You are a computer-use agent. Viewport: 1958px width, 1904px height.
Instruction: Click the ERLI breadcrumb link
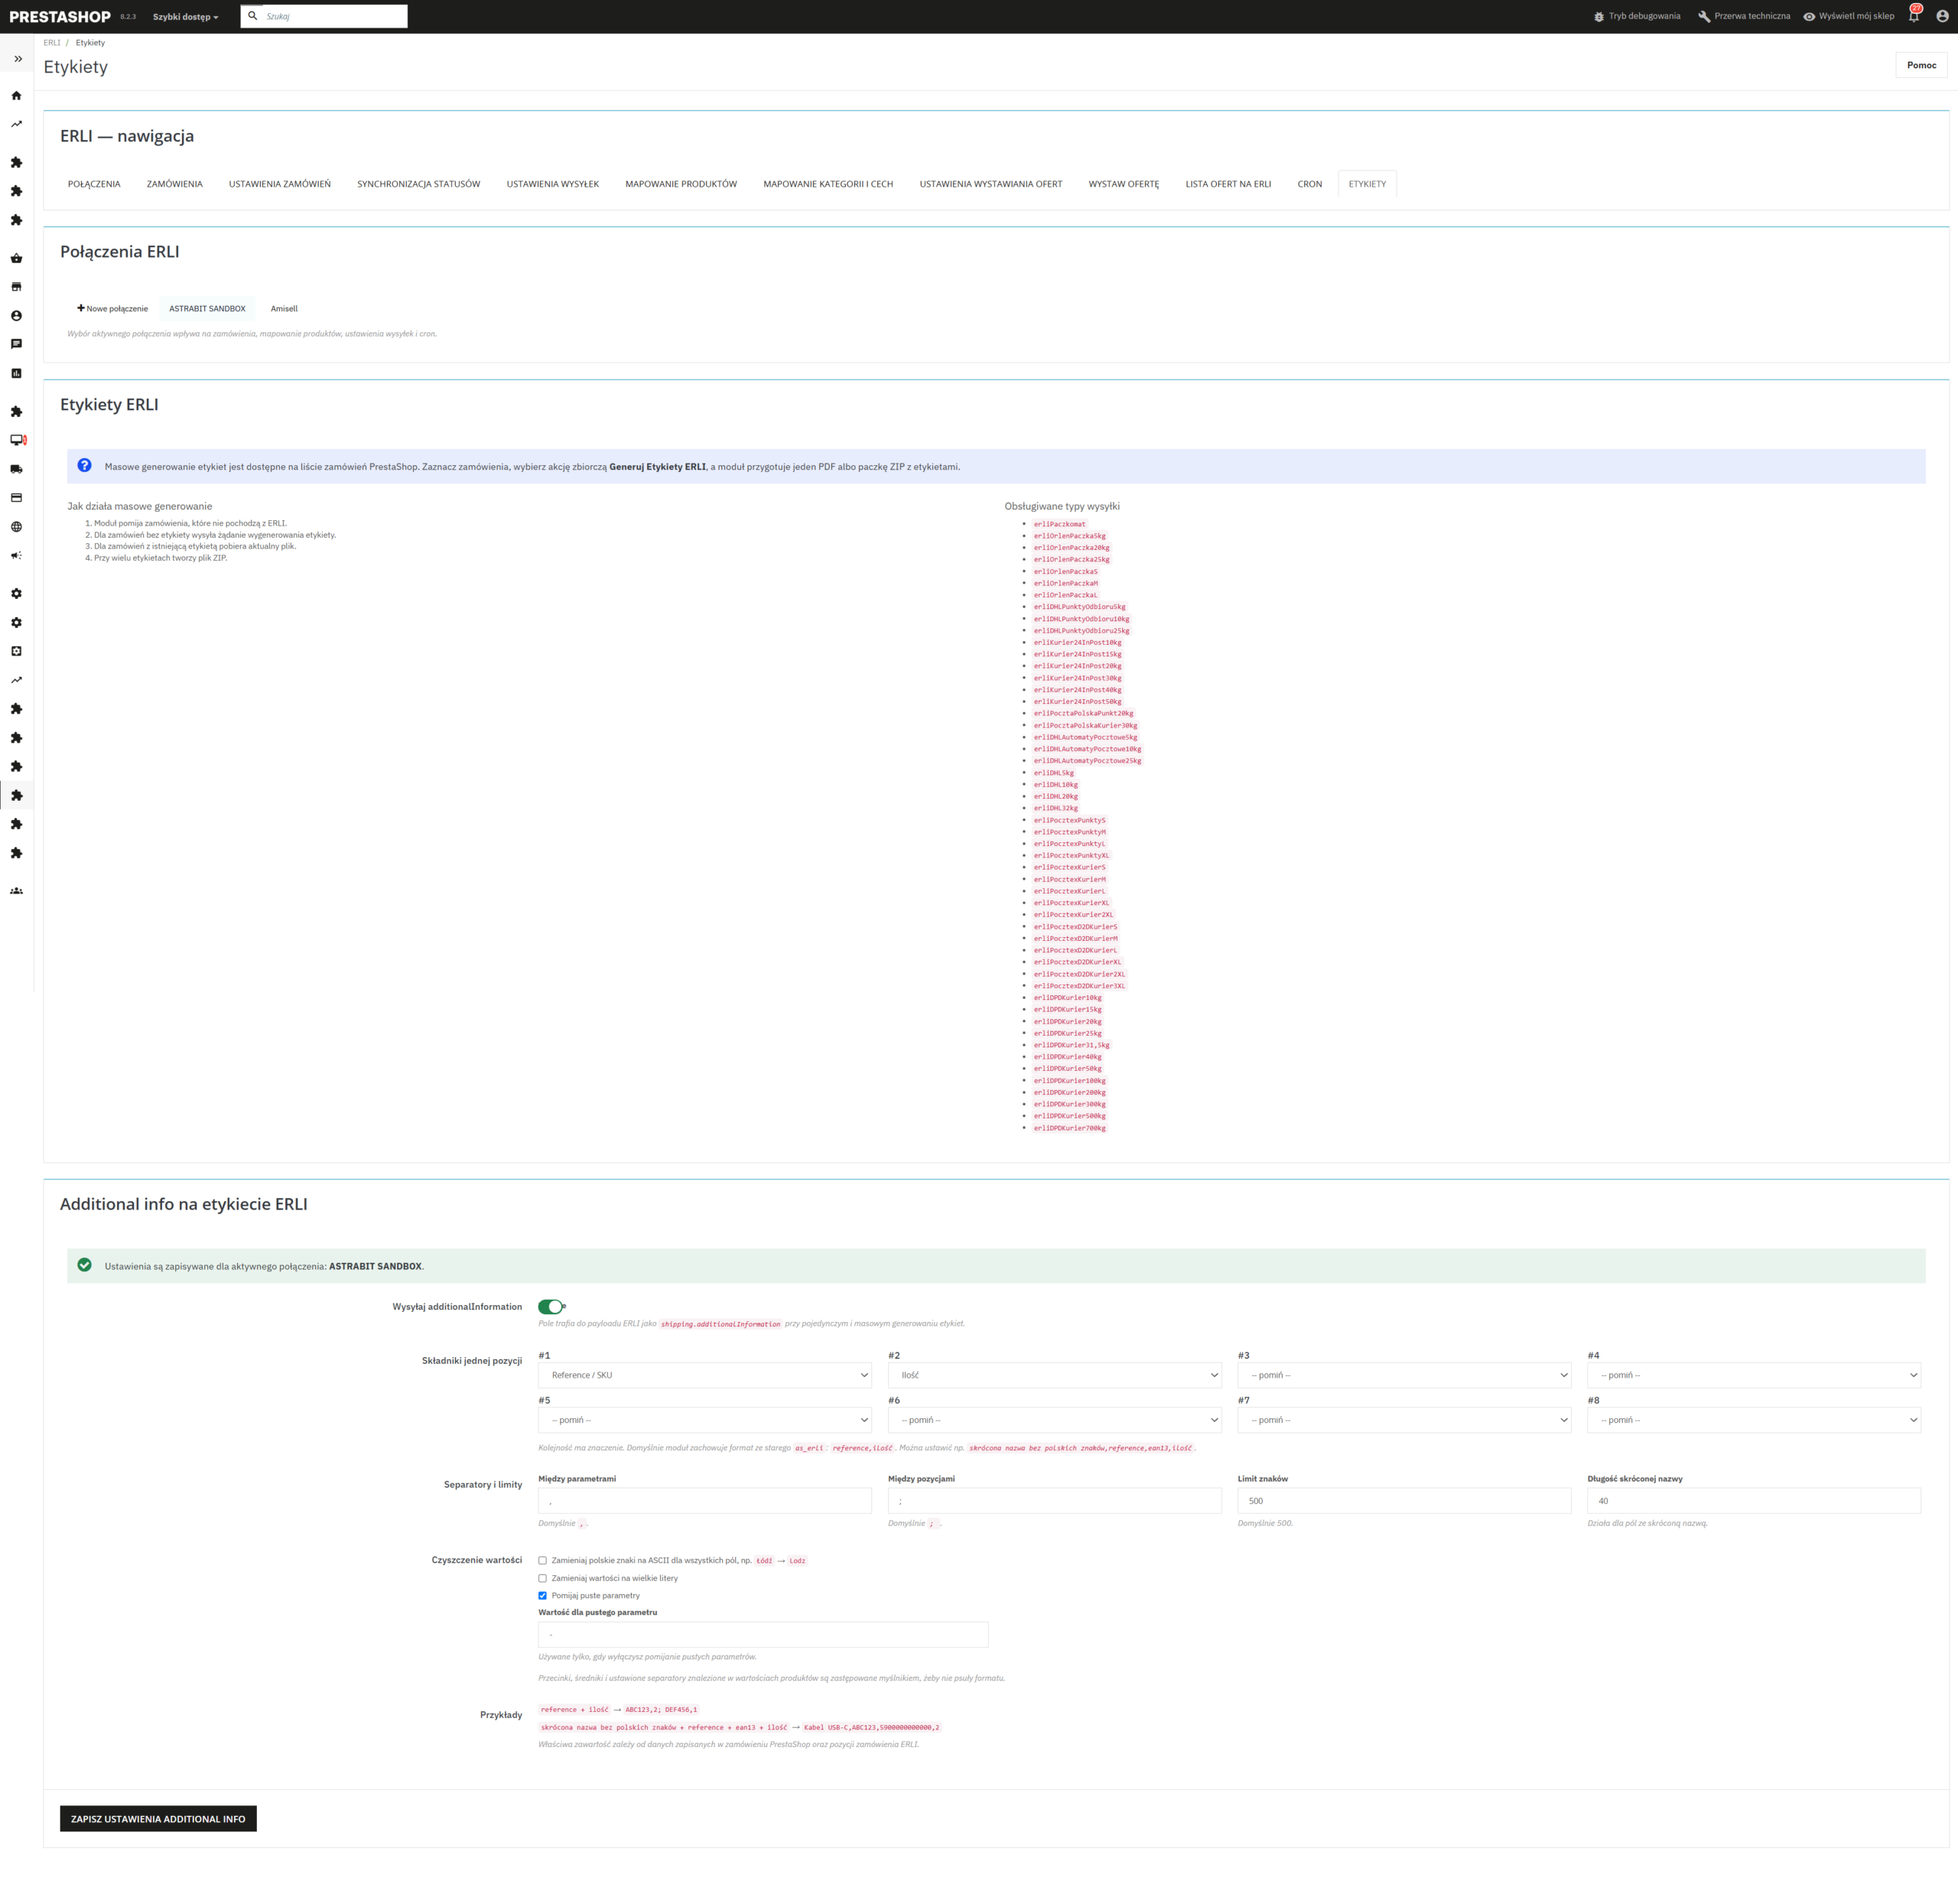point(52,43)
